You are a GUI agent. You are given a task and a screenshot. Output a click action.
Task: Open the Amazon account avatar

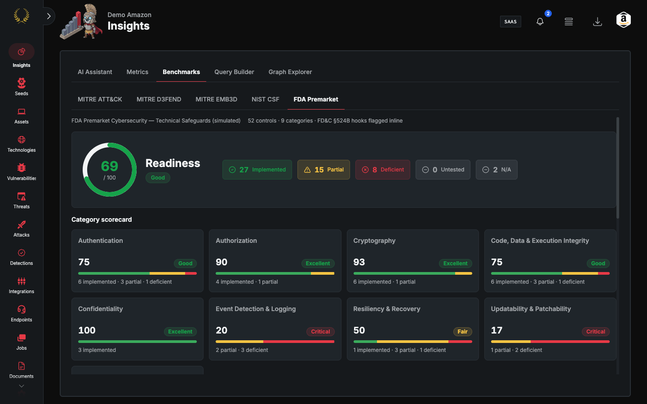pyautogui.click(x=624, y=20)
